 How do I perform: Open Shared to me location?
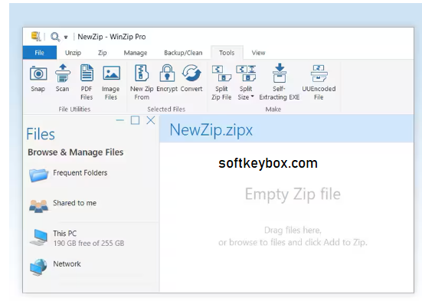point(63,205)
